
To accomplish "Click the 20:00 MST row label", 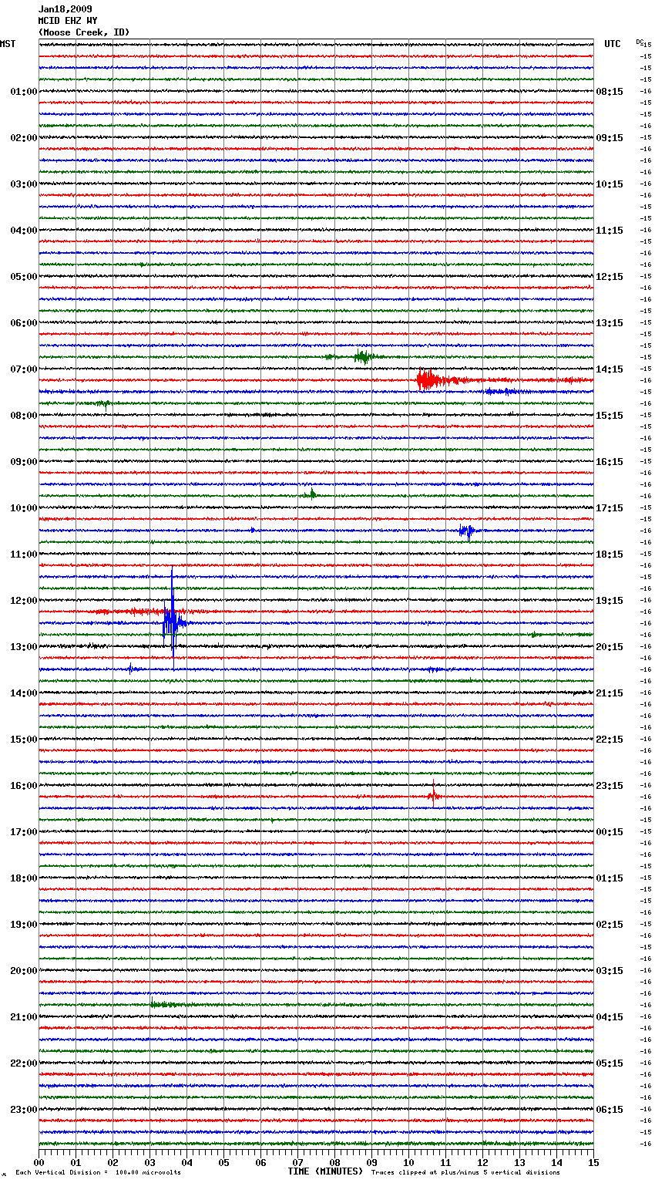I will [x=24, y=971].
